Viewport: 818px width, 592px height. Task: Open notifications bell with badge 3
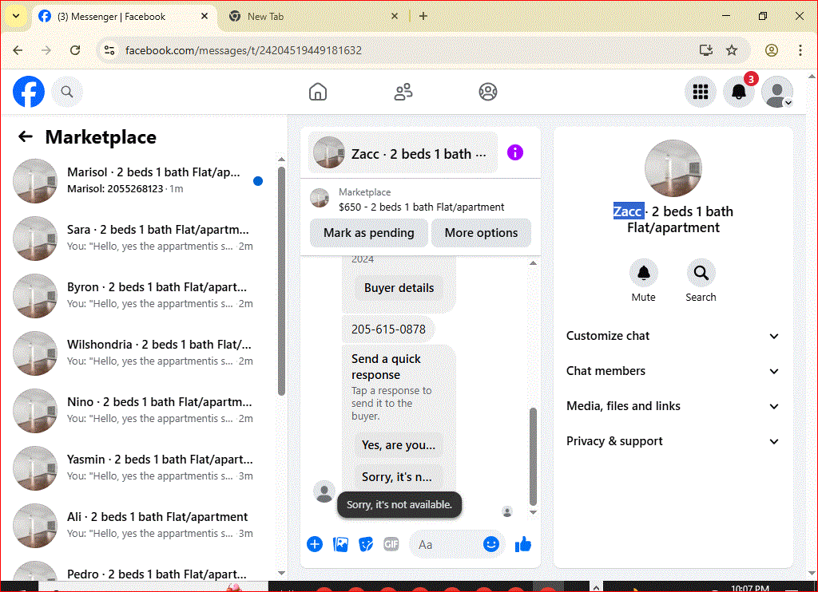click(739, 92)
